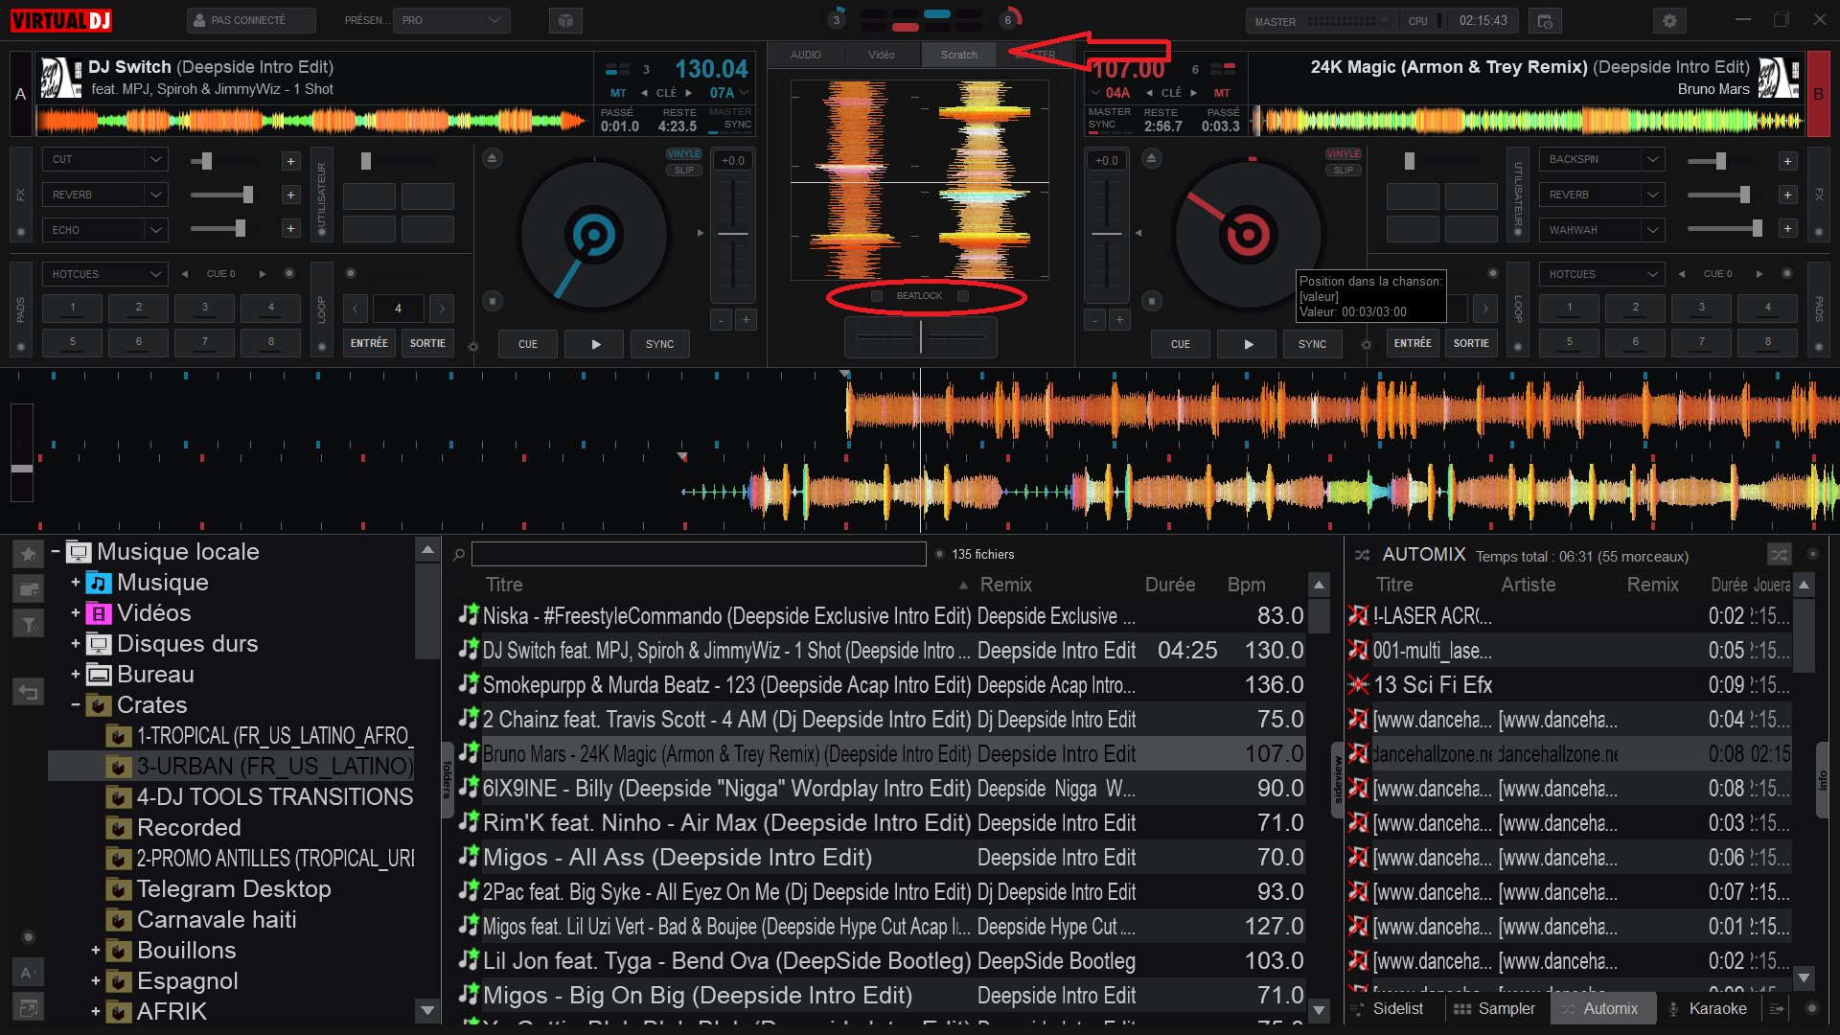The width and height of the screenshot is (1840, 1035).
Task: Click the song search input field
Action: click(x=698, y=554)
